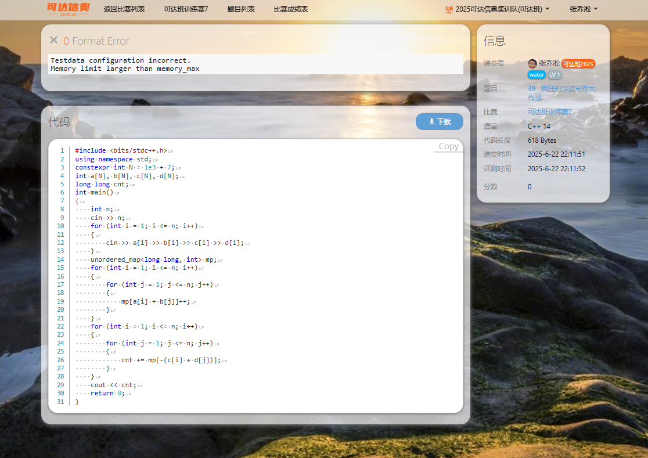Go to 返回比赛列表 in navigation bar

coord(124,9)
